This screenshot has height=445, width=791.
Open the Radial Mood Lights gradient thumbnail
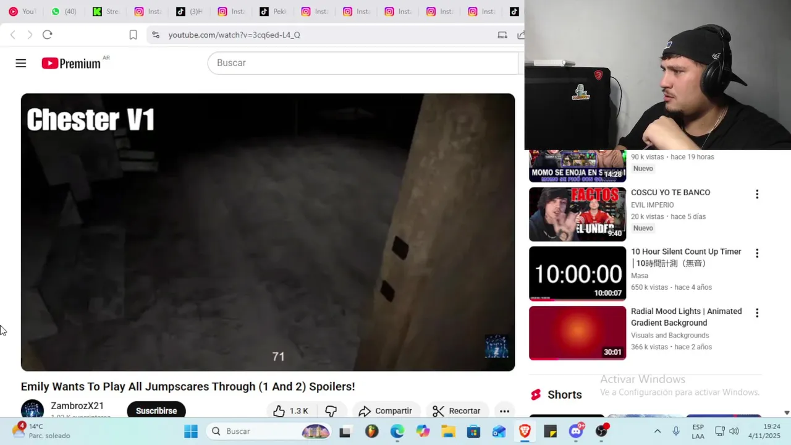tap(577, 333)
